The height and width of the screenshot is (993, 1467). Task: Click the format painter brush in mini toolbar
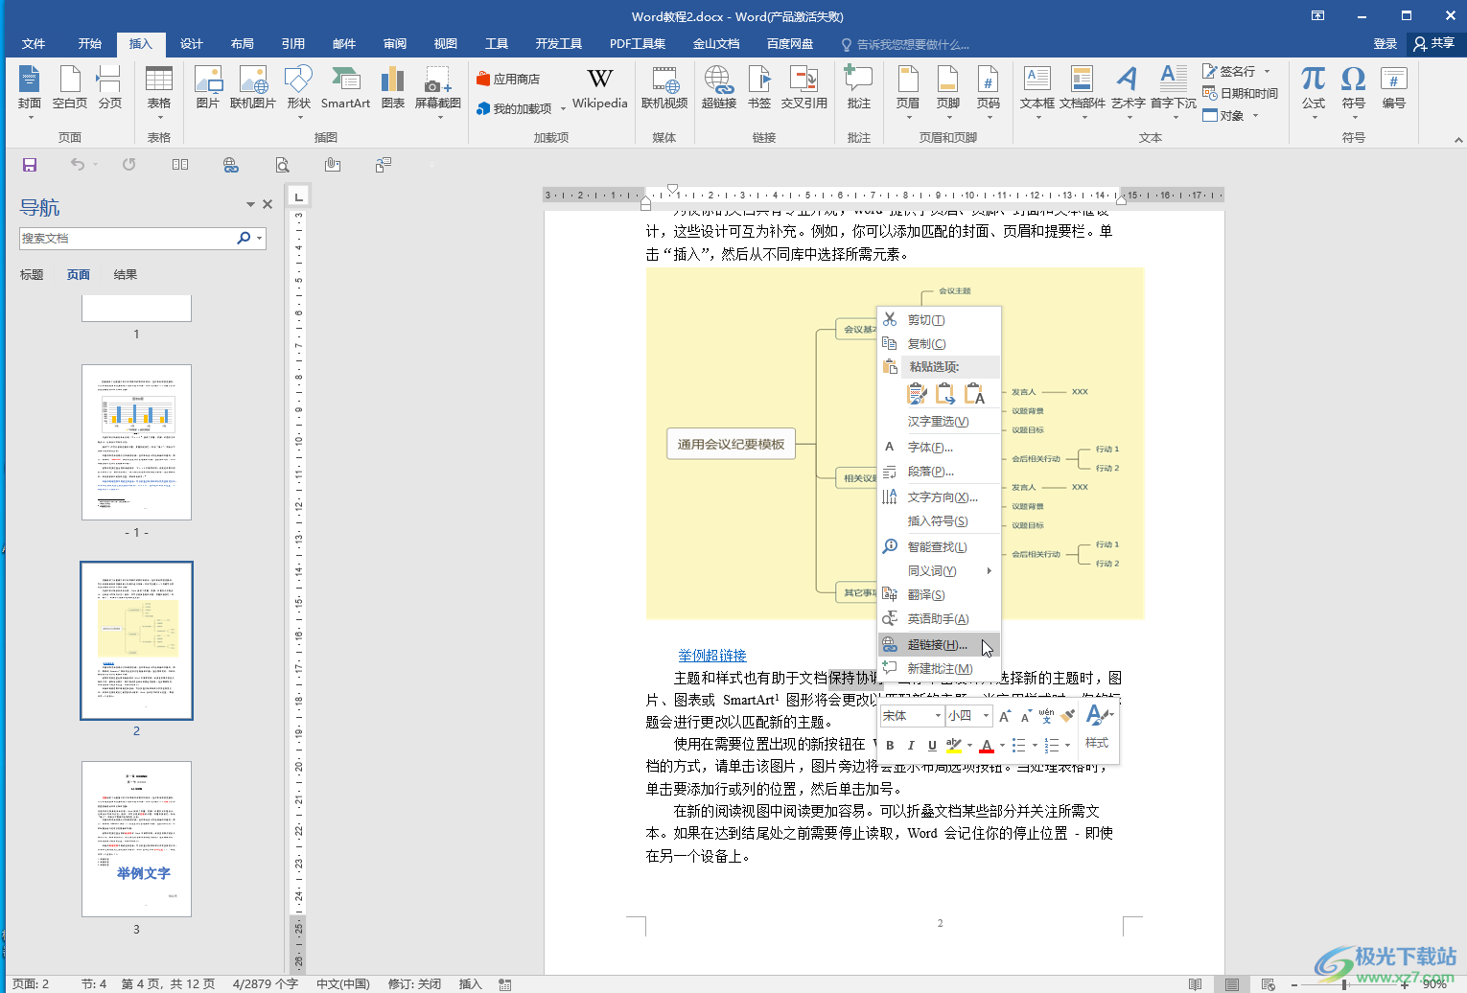1067,716
